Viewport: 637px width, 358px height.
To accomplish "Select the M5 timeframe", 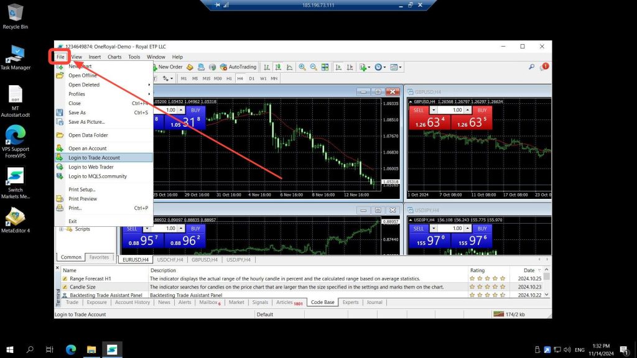I will (195, 78).
